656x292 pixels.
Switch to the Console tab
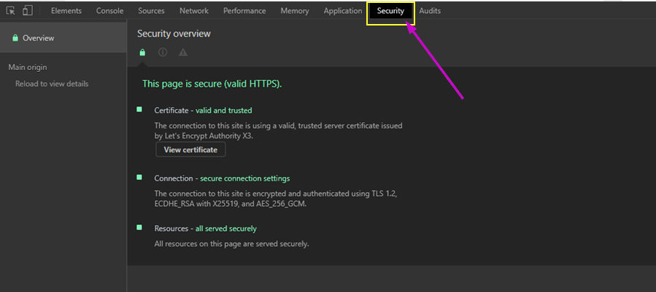[109, 11]
